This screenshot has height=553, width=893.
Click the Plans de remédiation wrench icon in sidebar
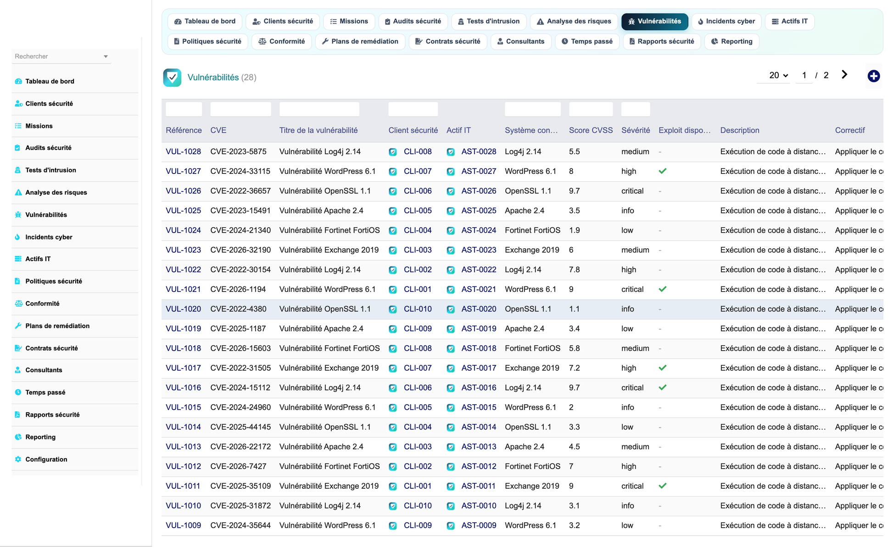click(18, 326)
